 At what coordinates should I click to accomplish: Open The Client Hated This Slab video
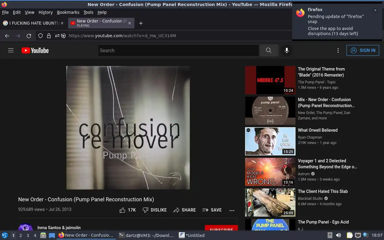(323, 191)
